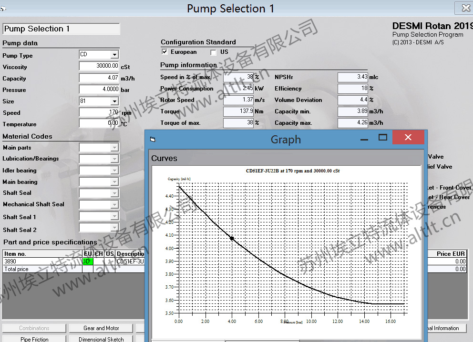This screenshot has width=473, height=342.
Task: Select the CD51EF-3U description cell
Action: 130,262
